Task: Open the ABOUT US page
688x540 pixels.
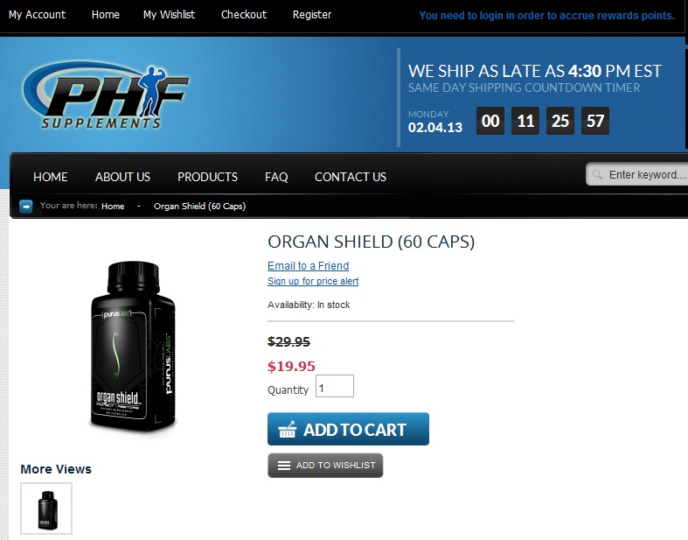Action: [122, 177]
